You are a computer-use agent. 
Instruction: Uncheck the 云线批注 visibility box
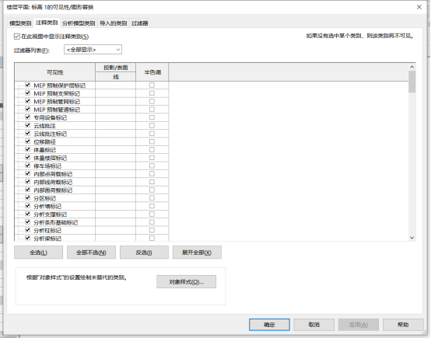(27, 125)
